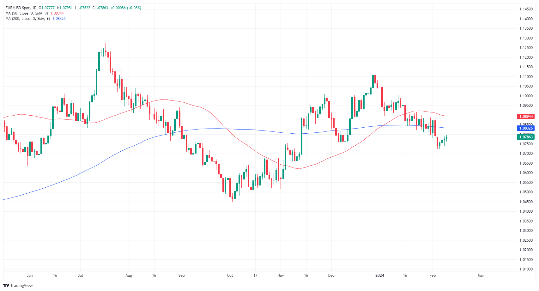
Task: Select the Mar label on time axis
Action: [481, 276]
